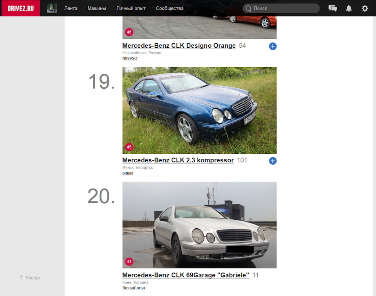Click the count 11 next to 69Garage Gabriele

pos(255,275)
